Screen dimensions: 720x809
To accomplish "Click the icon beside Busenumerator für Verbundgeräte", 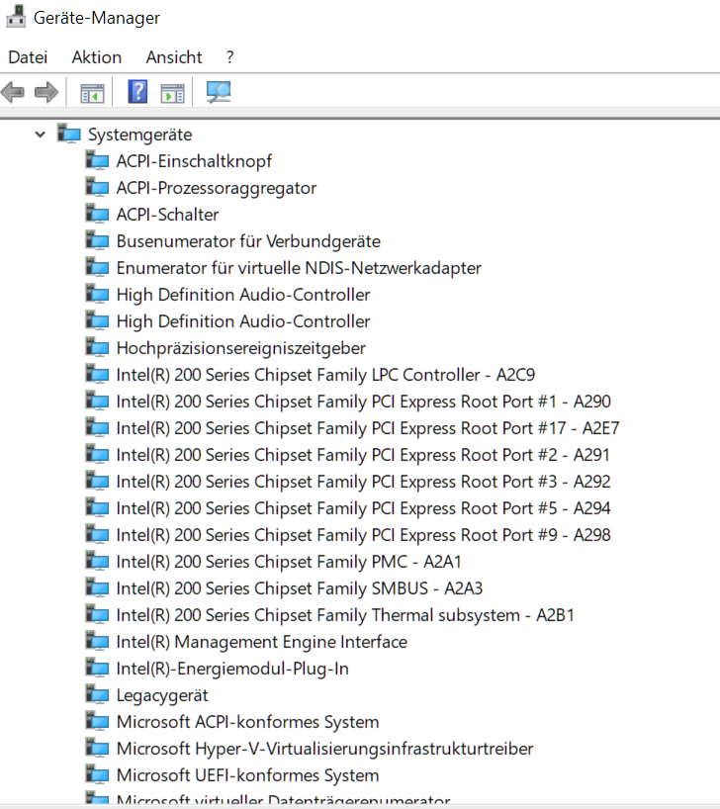I will (97, 241).
